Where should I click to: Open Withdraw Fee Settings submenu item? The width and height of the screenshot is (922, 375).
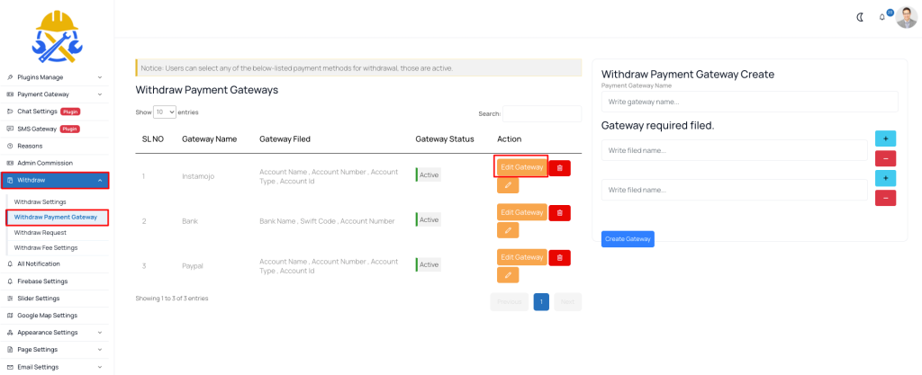46,247
